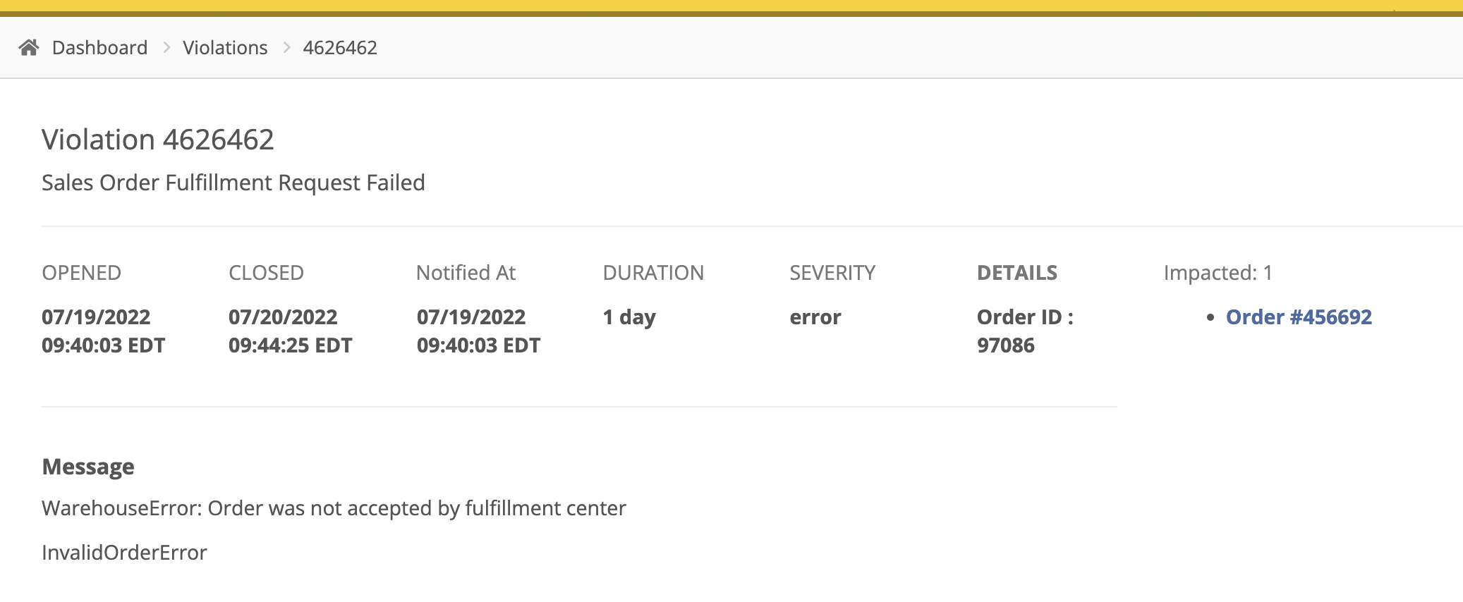Click Order ID 97086 detail text
Screen dimensions: 1463x602
1025,331
